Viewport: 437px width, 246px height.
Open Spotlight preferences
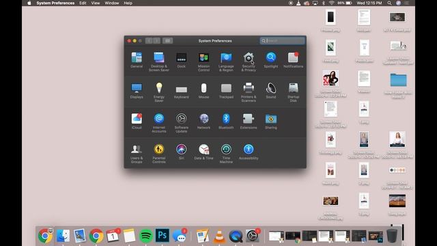(x=271, y=59)
